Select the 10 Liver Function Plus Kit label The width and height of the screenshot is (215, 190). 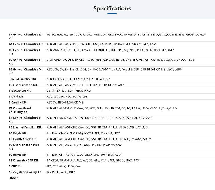(x=24, y=147)
